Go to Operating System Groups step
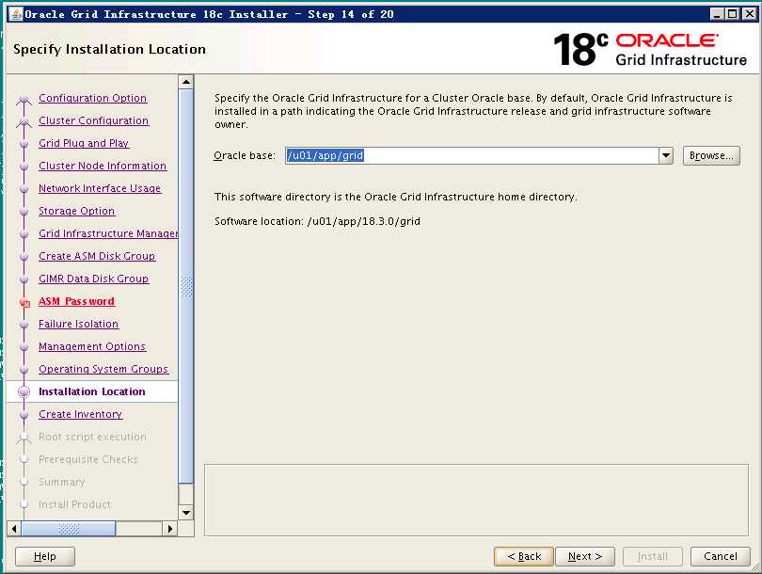The height and width of the screenshot is (574, 762). tap(103, 369)
